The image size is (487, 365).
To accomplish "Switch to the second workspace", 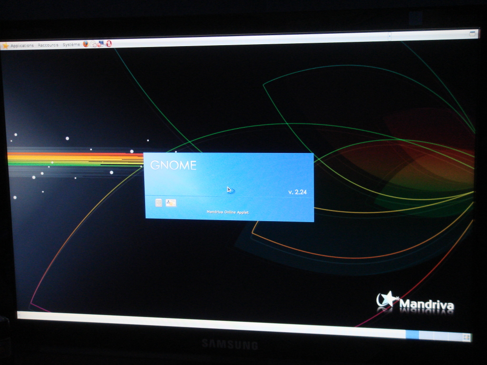I will [x=426, y=335].
